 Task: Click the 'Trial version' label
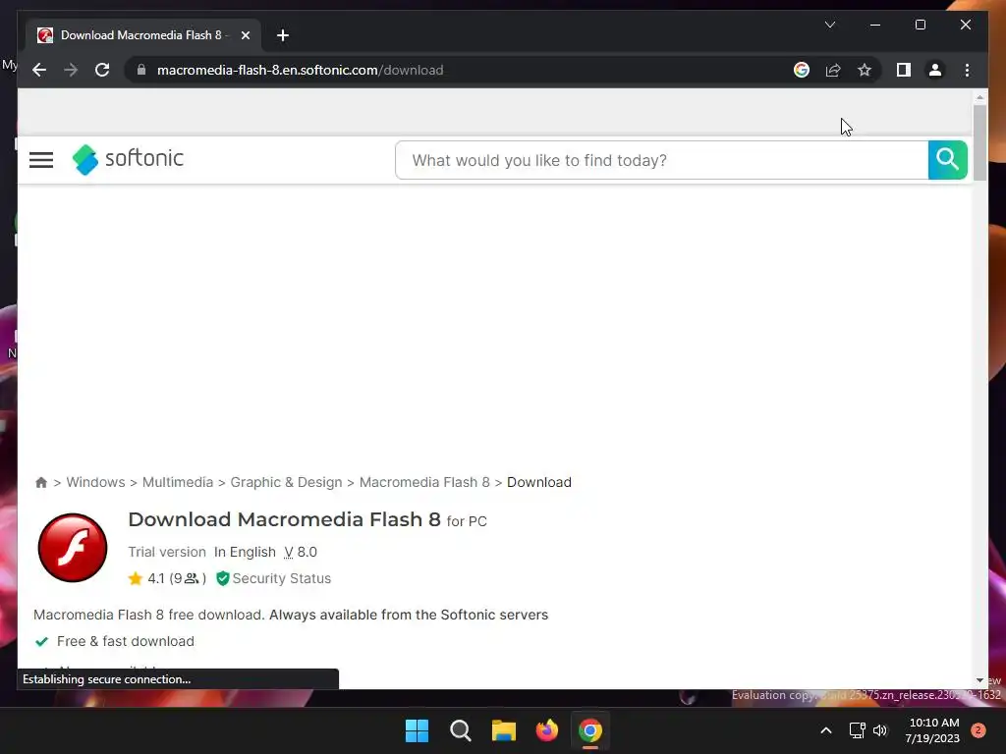(167, 552)
